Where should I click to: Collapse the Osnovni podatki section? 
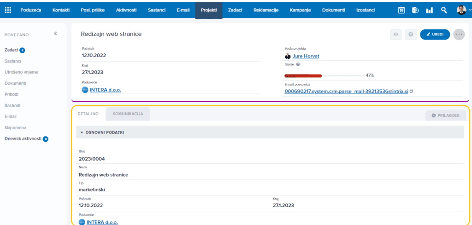pyautogui.click(x=82, y=132)
